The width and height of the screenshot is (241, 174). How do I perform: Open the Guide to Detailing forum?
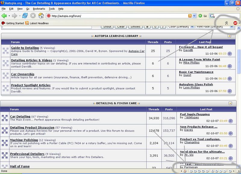click(25, 48)
